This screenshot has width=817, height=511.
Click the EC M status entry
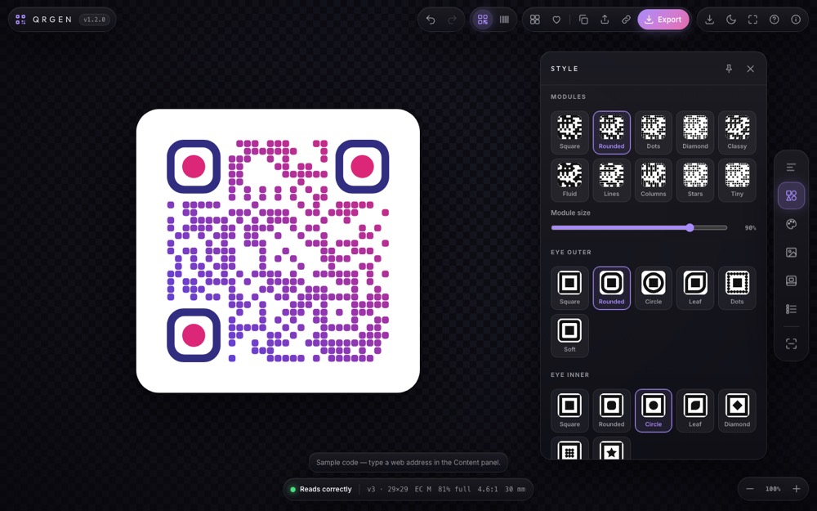click(x=422, y=489)
